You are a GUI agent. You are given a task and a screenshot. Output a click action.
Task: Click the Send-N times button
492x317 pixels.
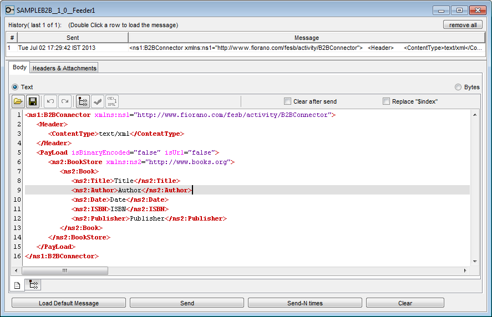coord(305,303)
